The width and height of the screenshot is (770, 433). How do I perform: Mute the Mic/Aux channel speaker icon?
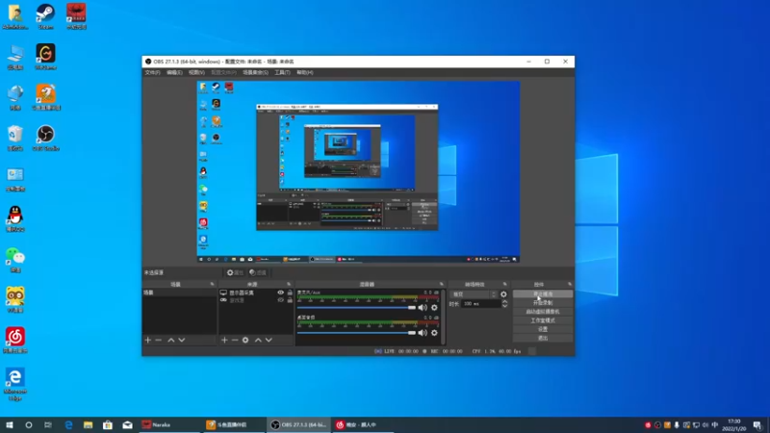pyautogui.click(x=423, y=307)
